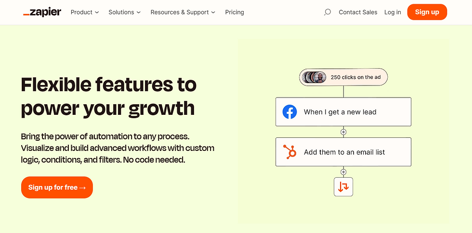Select the 'Add them to an email list' step

point(343,152)
